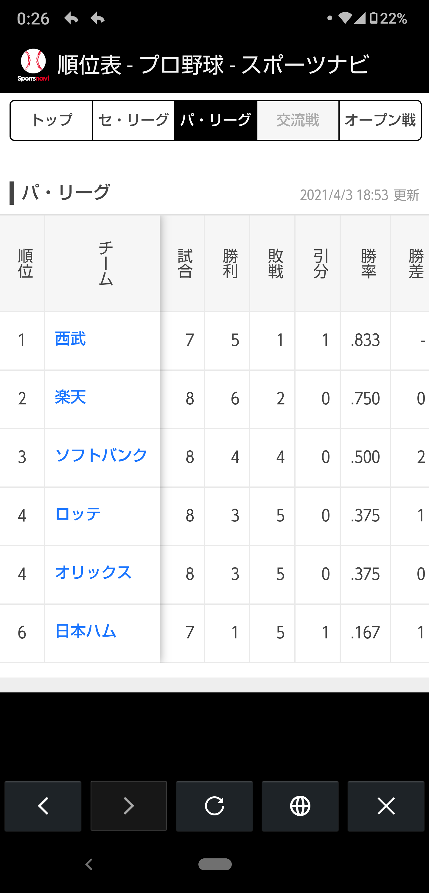429x893 pixels.
Task: Switch to the トップ tab
Action: [52, 120]
